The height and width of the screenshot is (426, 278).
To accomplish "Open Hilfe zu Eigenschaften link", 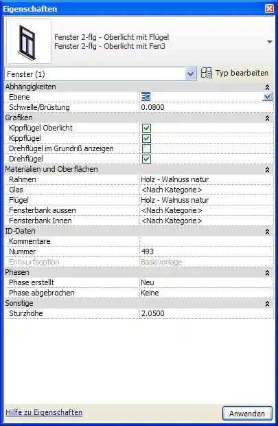I will tap(44, 412).
